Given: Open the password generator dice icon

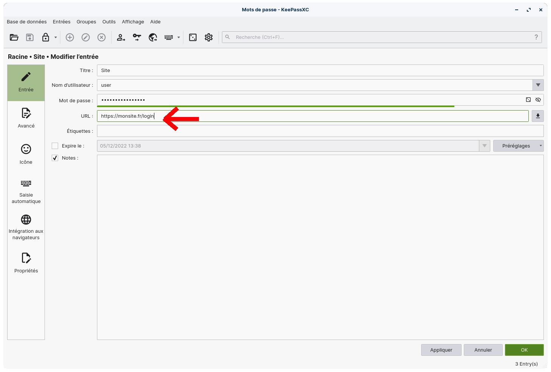Looking at the screenshot, I should [x=193, y=37].
